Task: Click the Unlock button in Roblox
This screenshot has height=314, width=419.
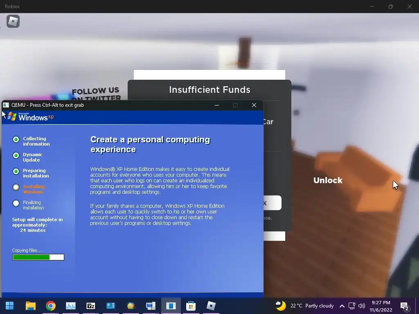Action: point(328,180)
